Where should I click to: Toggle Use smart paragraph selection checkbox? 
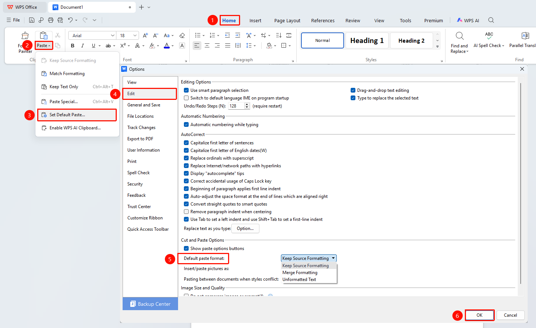(x=186, y=90)
